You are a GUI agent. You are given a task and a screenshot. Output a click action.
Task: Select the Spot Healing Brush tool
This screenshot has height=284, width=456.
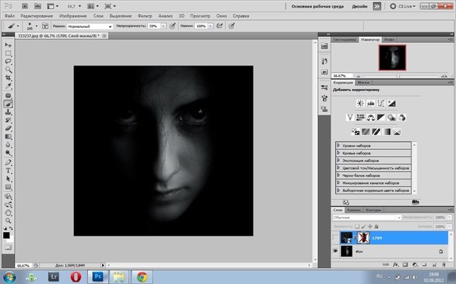(x=8, y=96)
